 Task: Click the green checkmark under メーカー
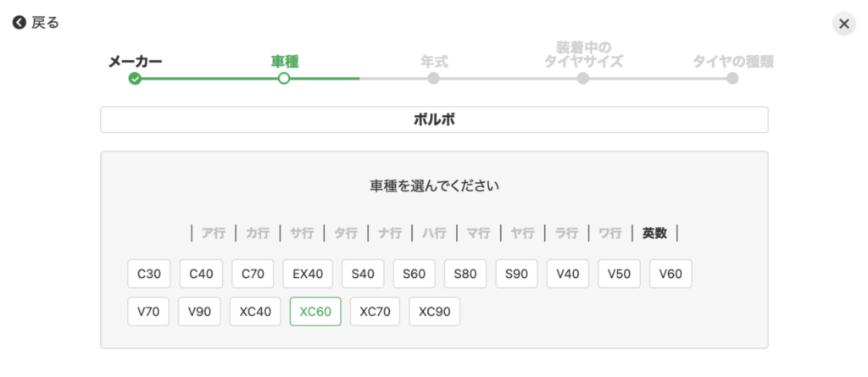pyautogui.click(x=135, y=79)
